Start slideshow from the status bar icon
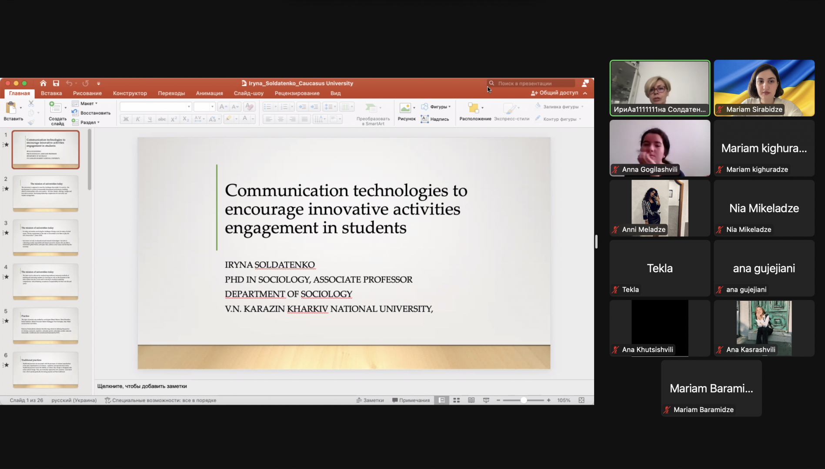 coord(486,400)
